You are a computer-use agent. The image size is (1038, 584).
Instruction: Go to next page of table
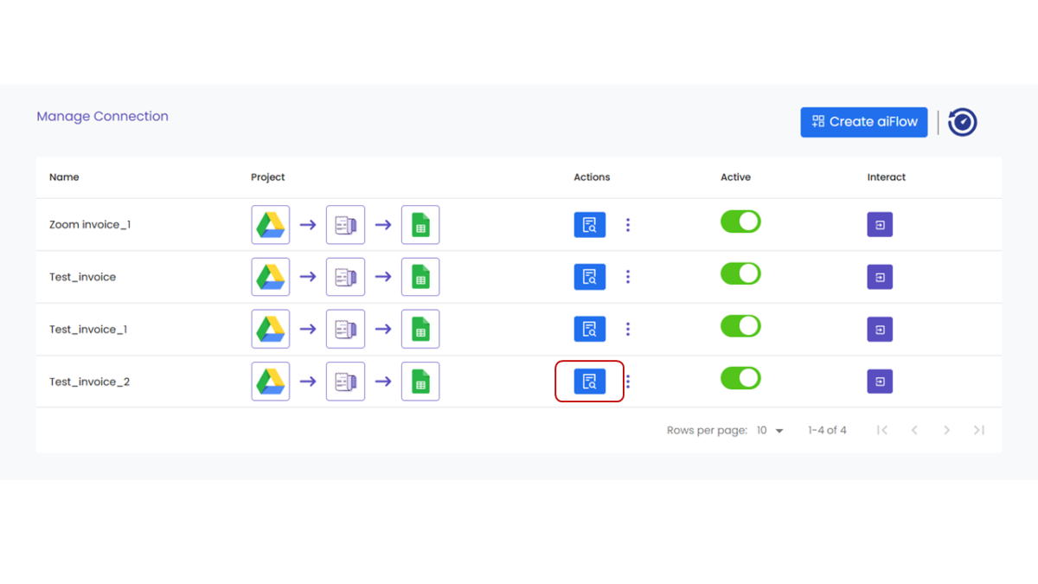point(946,430)
